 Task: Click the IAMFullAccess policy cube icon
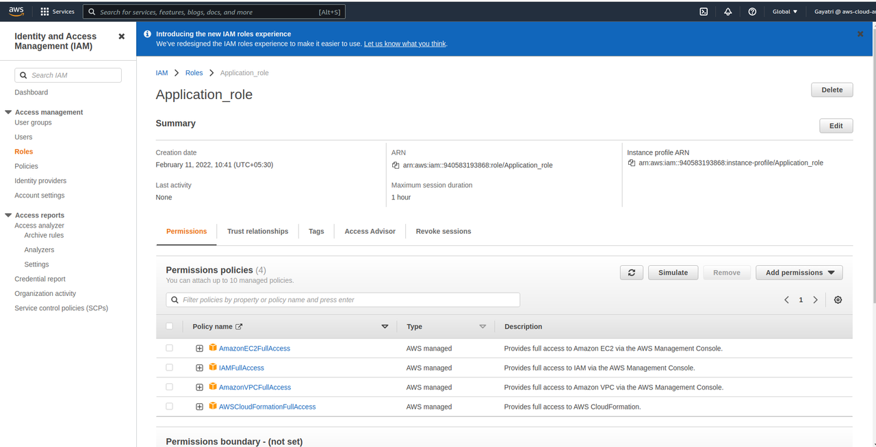[213, 368]
